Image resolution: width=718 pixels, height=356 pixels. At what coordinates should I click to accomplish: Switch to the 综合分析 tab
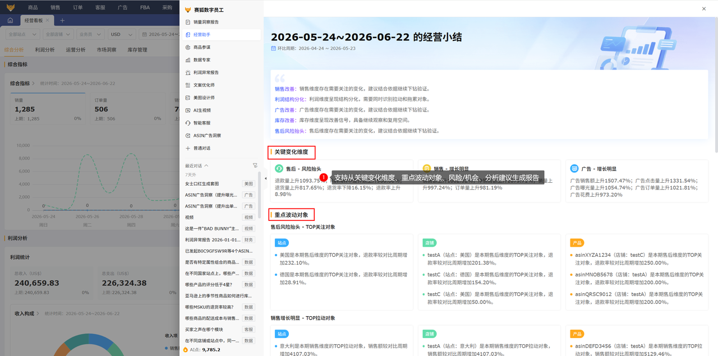[x=14, y=50]
